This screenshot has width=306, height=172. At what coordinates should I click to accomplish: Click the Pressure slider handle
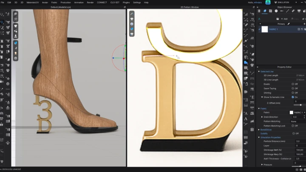(300, 166)
